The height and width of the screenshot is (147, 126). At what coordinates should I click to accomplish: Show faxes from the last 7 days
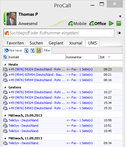pos(32,50)
